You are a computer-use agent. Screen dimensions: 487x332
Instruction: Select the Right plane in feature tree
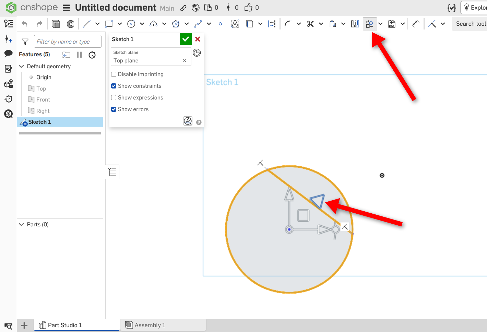43,111
